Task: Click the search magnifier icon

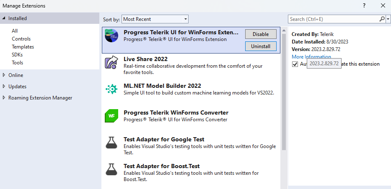Action: click(382, 19)
